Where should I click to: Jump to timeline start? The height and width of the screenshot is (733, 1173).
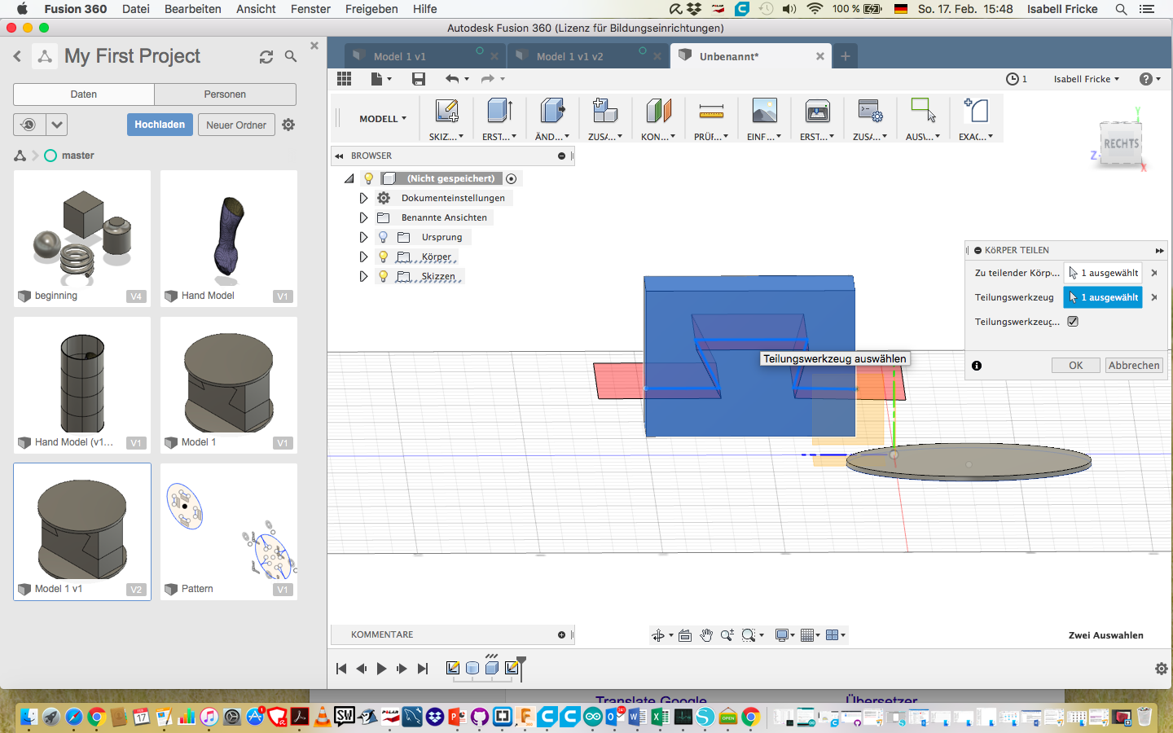341,669
